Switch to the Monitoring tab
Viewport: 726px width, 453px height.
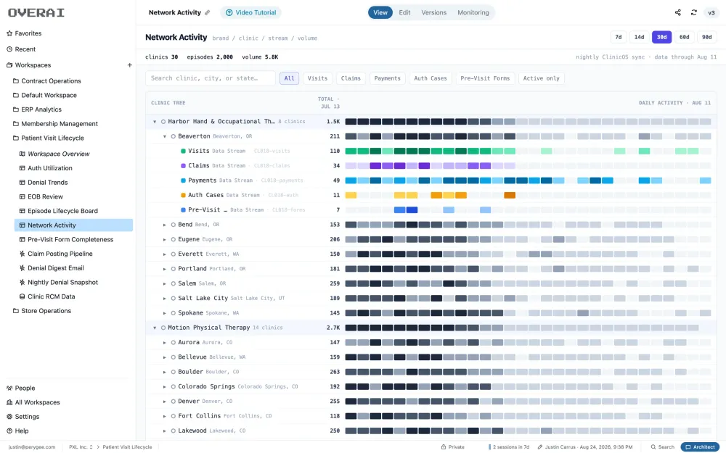(x=473, y=12)
